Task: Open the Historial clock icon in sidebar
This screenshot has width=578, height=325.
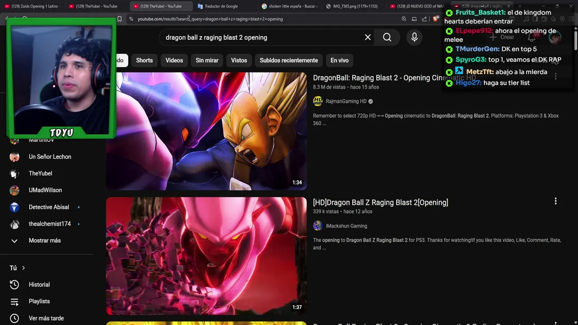Action: [14, 284]
